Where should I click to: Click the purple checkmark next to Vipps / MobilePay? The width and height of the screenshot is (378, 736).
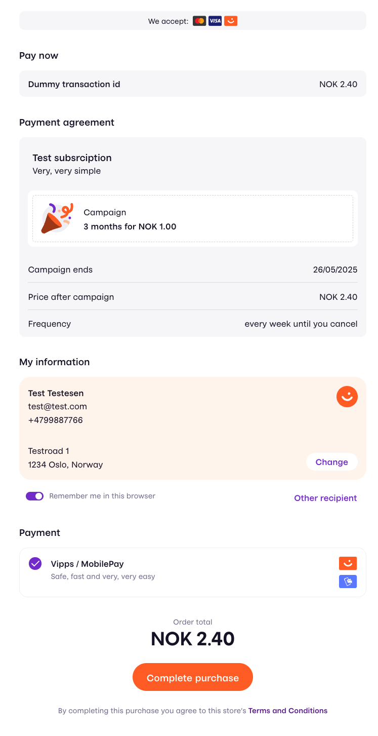pyautogui.click(x=34, y=563)
